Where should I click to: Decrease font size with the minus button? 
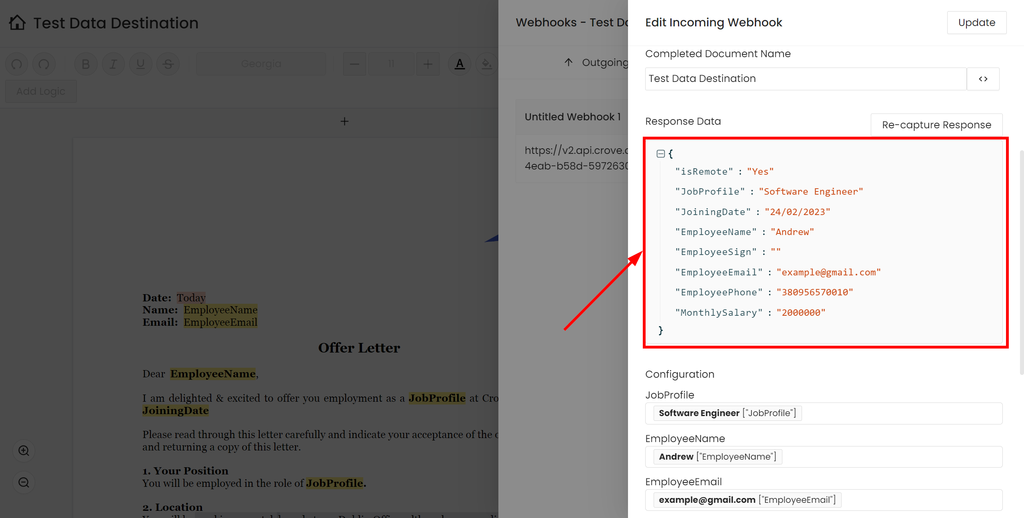pos(354,64)
